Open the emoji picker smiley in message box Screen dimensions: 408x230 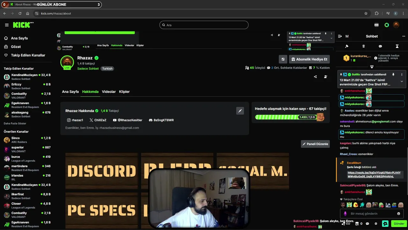[399, 214]
